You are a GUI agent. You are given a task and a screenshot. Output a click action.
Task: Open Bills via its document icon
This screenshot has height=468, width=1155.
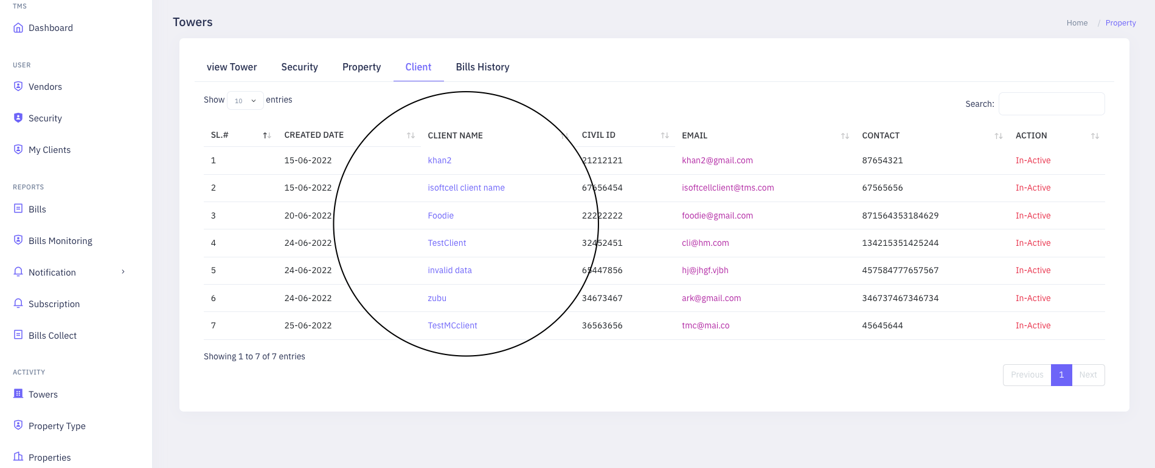pyautogui.click(x=18, y=209)
